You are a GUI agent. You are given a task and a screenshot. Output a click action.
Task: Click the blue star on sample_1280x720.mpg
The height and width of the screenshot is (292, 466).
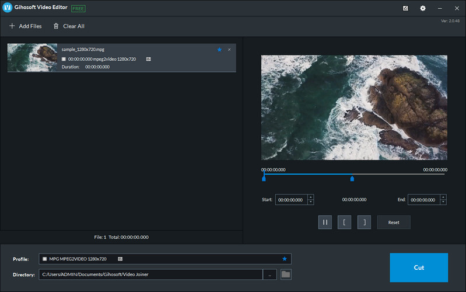click(219, 50)
